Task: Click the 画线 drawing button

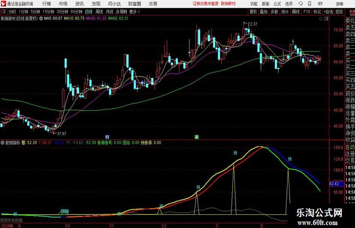Action: 296,12
